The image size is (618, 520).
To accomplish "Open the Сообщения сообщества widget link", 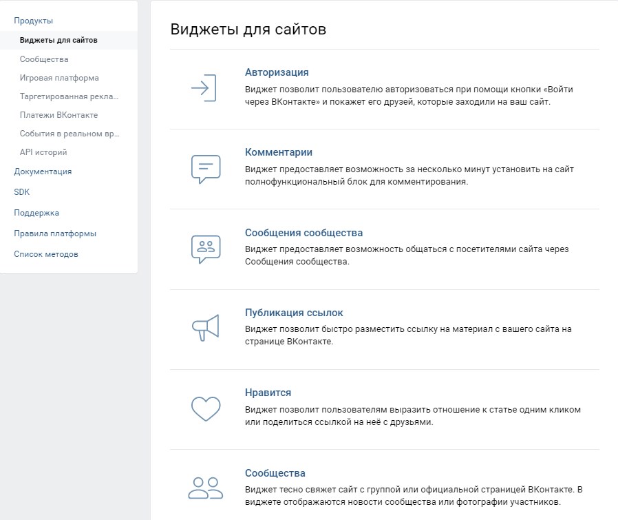I will (304, 233).
